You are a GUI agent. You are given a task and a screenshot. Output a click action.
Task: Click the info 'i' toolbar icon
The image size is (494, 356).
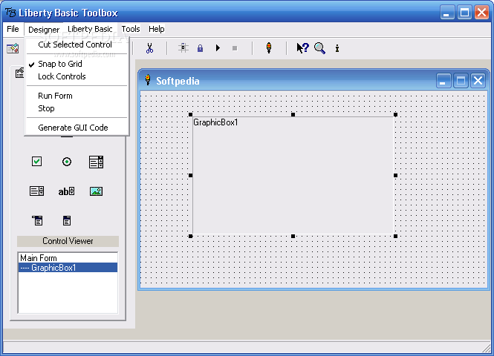337,48
